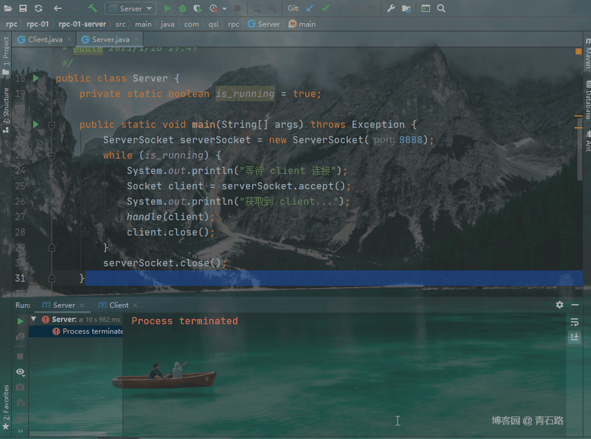
Task: Build the project with hammer icon
Action: pyautogui.click(x=92, y=8)
